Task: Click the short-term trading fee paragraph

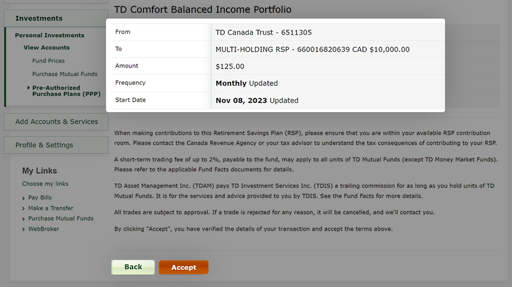Action: tap(306, 164)
